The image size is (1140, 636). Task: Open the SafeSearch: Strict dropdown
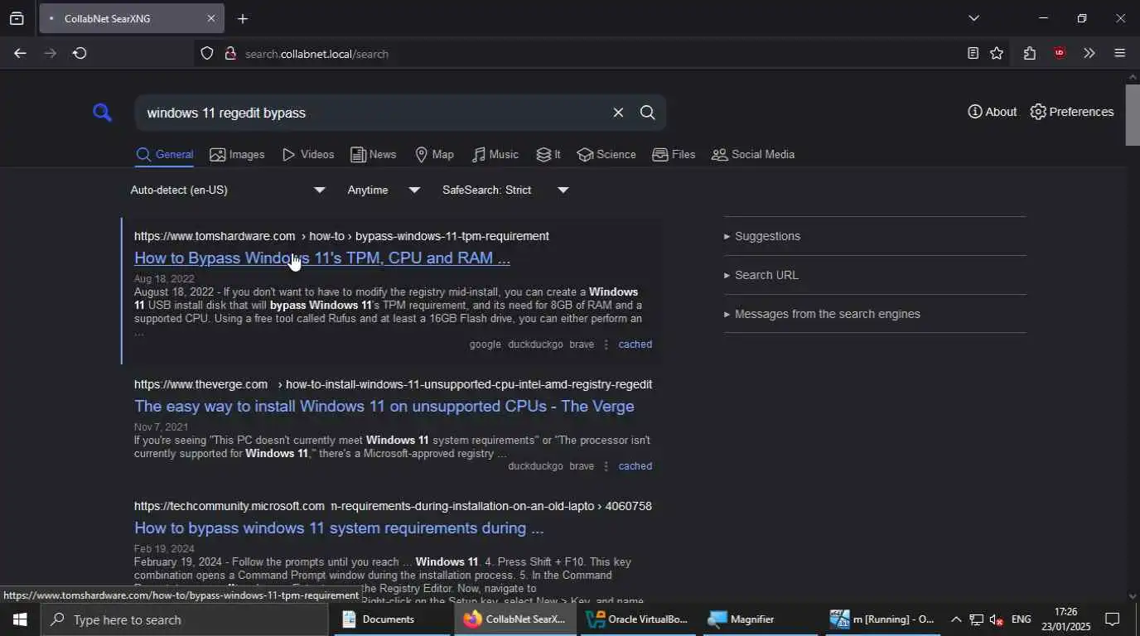pyautogui.click(x=505, y=190)
